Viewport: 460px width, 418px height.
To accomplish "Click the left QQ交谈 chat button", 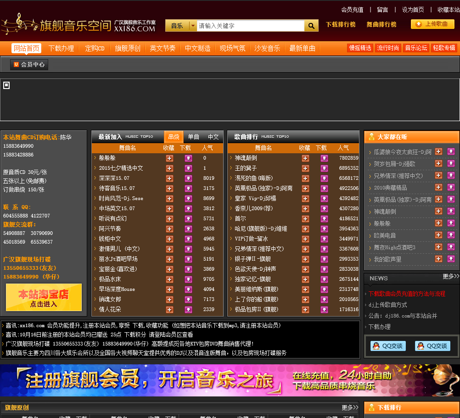I will pos(388,346).
